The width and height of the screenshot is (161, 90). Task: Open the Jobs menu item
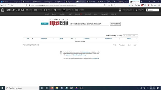[x=96, y=14]
